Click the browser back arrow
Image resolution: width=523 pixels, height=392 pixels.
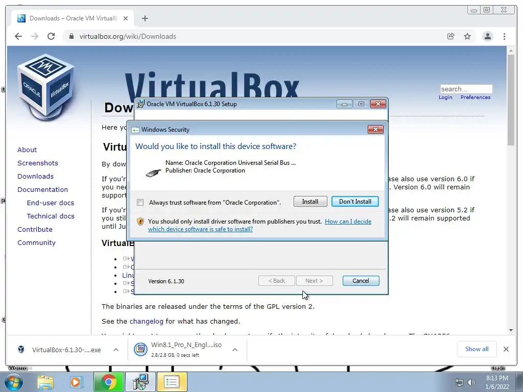[18, 36]
